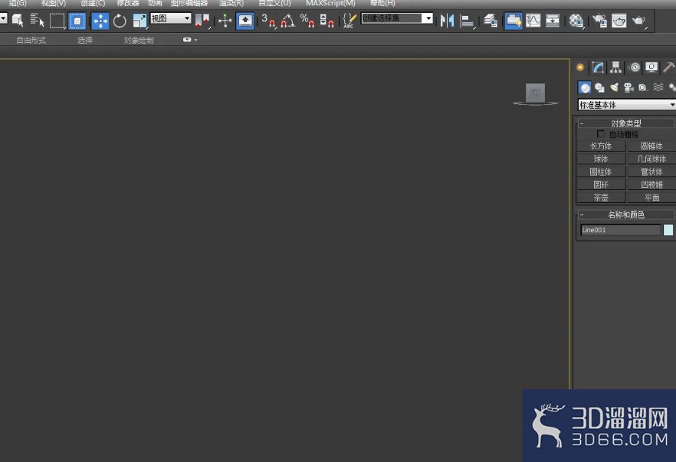Click the 长方体 button
This screenshot has height=462, width=676.
click(601, 146)
